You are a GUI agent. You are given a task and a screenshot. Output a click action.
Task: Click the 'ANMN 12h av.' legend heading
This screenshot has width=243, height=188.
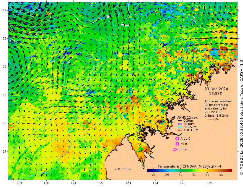[x=187, y=118]
